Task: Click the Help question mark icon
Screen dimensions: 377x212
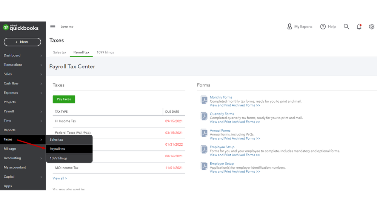Action: pos(323,27)
